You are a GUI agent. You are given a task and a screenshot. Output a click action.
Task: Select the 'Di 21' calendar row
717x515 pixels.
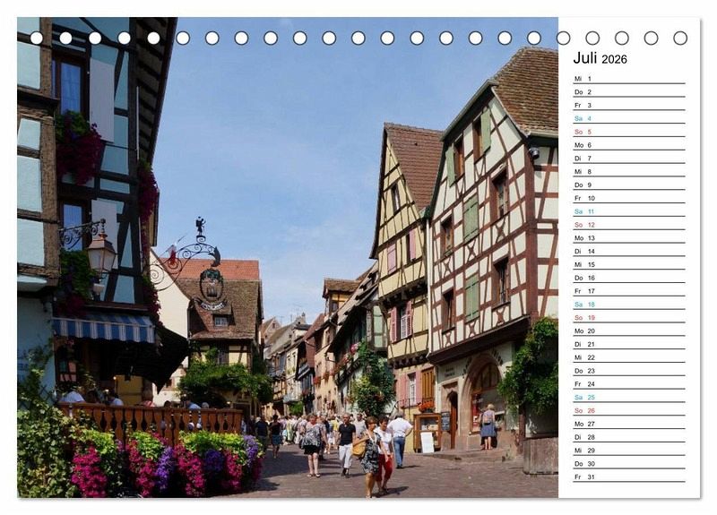point(629,344)
